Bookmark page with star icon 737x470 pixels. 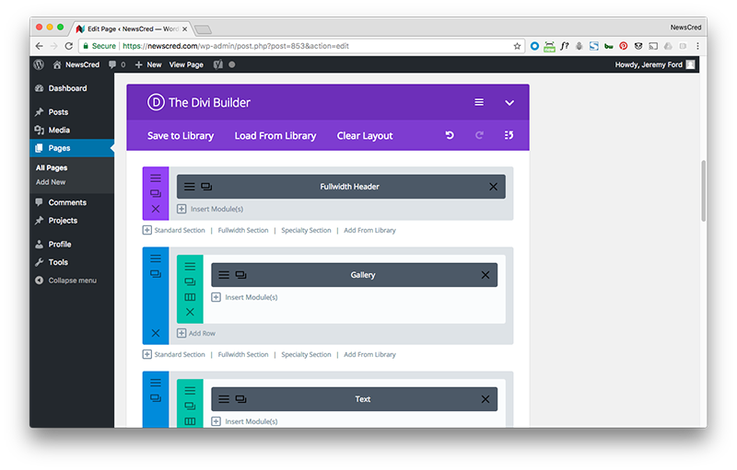coord(517,46)
